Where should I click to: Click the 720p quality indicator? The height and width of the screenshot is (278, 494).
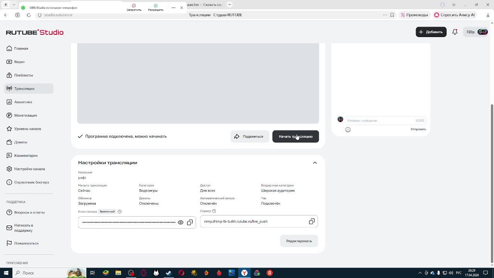[470, 32]
